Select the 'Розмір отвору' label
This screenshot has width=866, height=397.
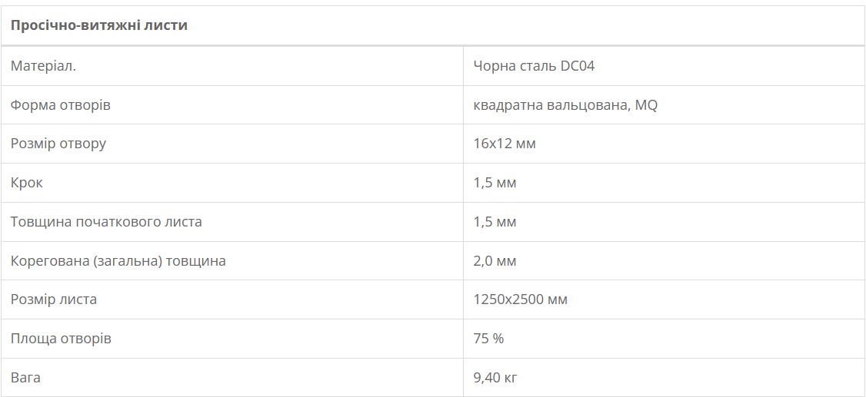[x=58, y=144]
